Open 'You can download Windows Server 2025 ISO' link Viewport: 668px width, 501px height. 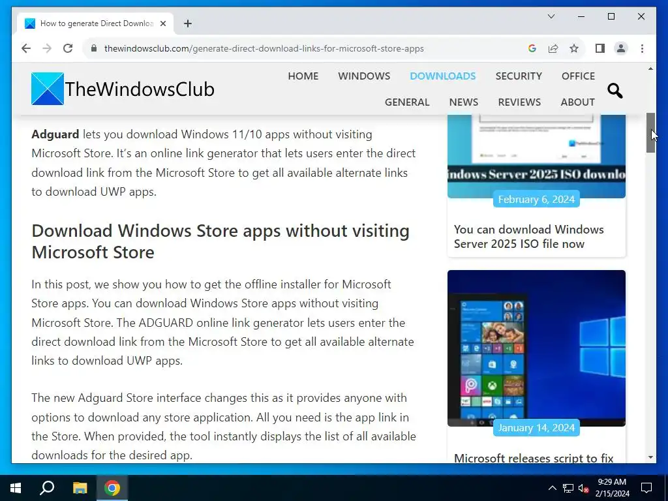tap(528, 236)
